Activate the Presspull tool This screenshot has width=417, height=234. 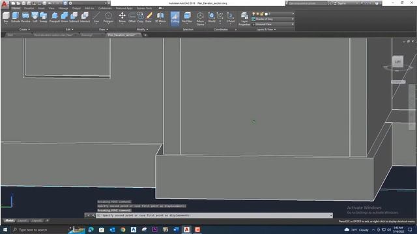click(x=55, y=18)
